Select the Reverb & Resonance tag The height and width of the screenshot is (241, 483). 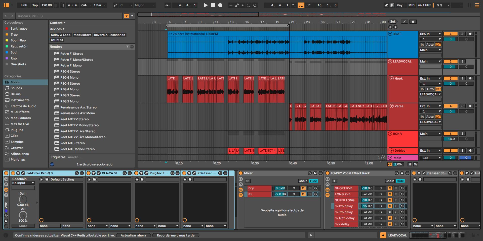pyautogui.click(x=109, y=35)
